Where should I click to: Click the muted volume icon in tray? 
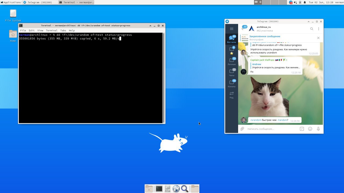[295, 2]
